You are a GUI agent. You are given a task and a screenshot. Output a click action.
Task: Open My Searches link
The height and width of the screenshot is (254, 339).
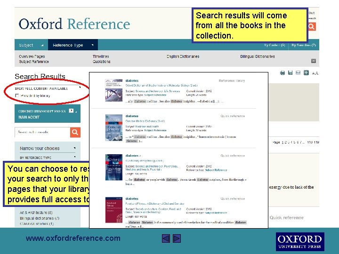pos(304,45)
